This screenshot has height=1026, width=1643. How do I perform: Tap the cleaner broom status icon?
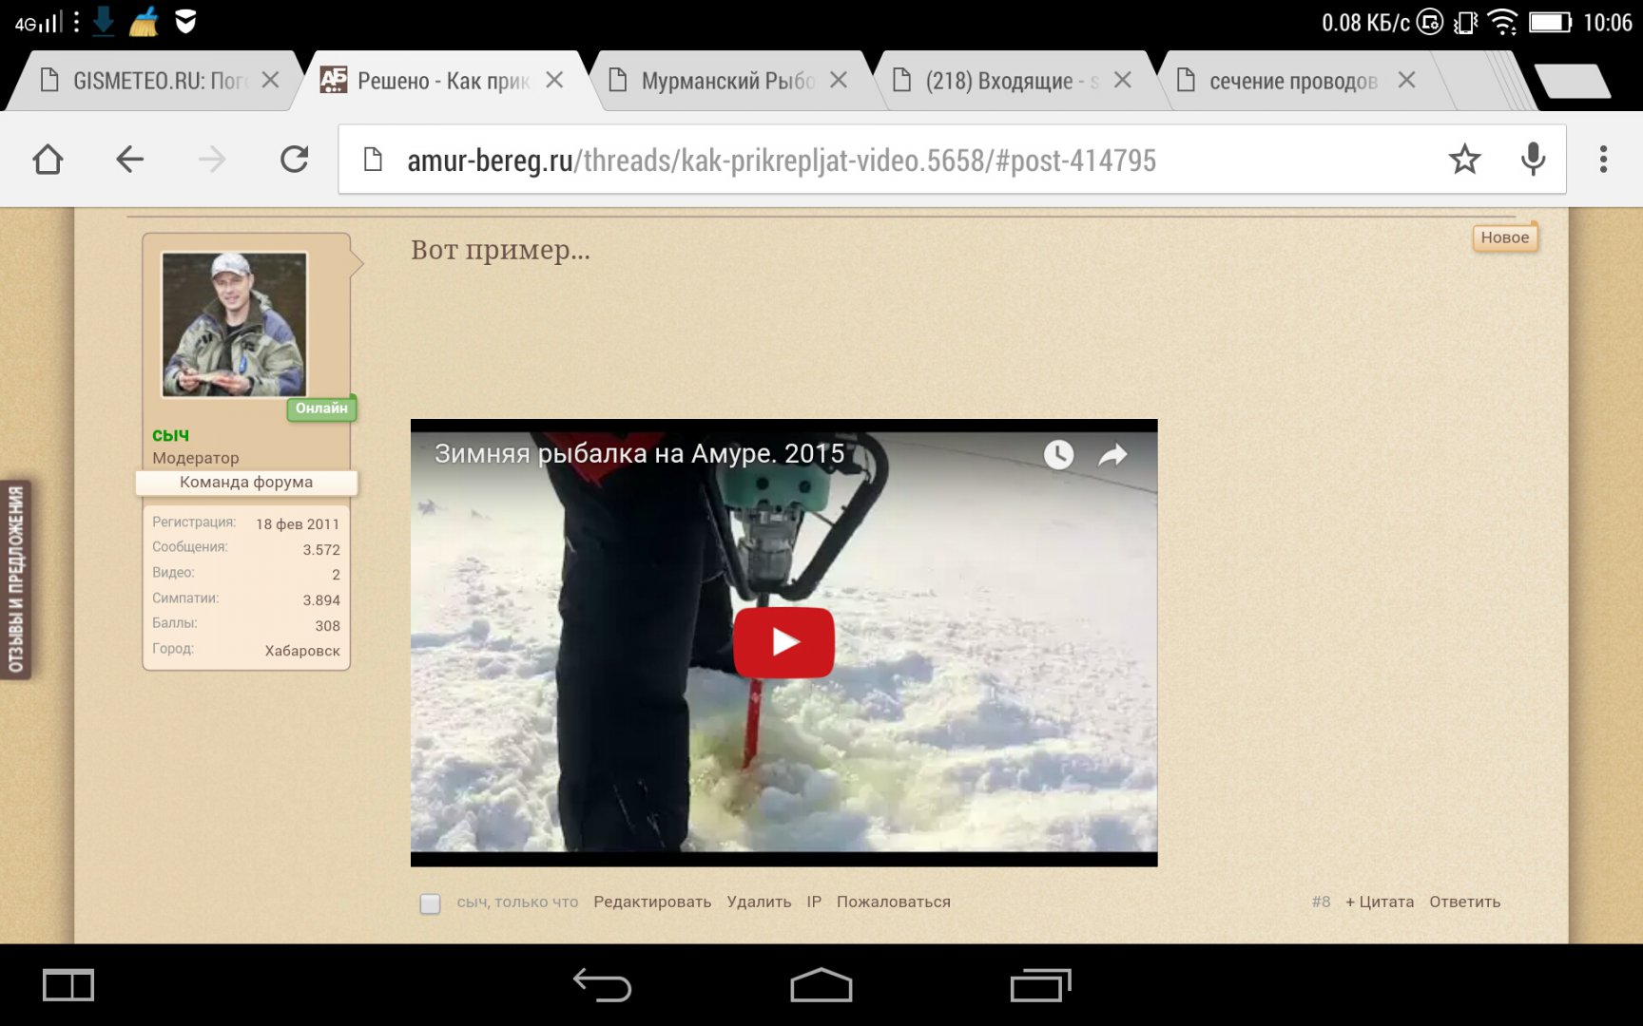pos(145,21)
